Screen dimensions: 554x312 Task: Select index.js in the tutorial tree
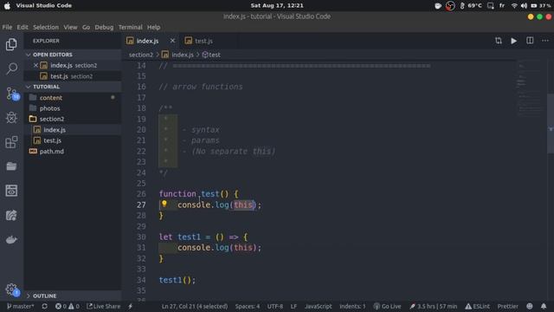tap(73, 130)
